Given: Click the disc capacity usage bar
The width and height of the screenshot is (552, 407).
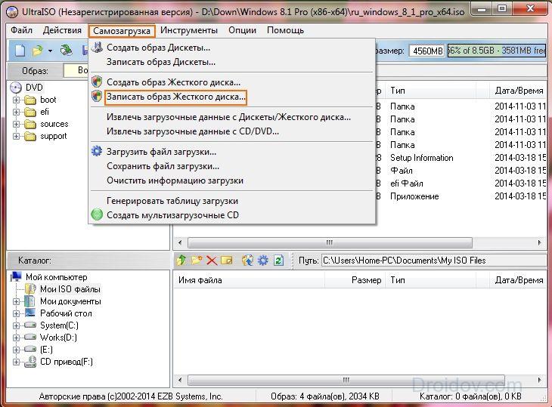Looking at the screenshot, I should [x=496, y=51].
